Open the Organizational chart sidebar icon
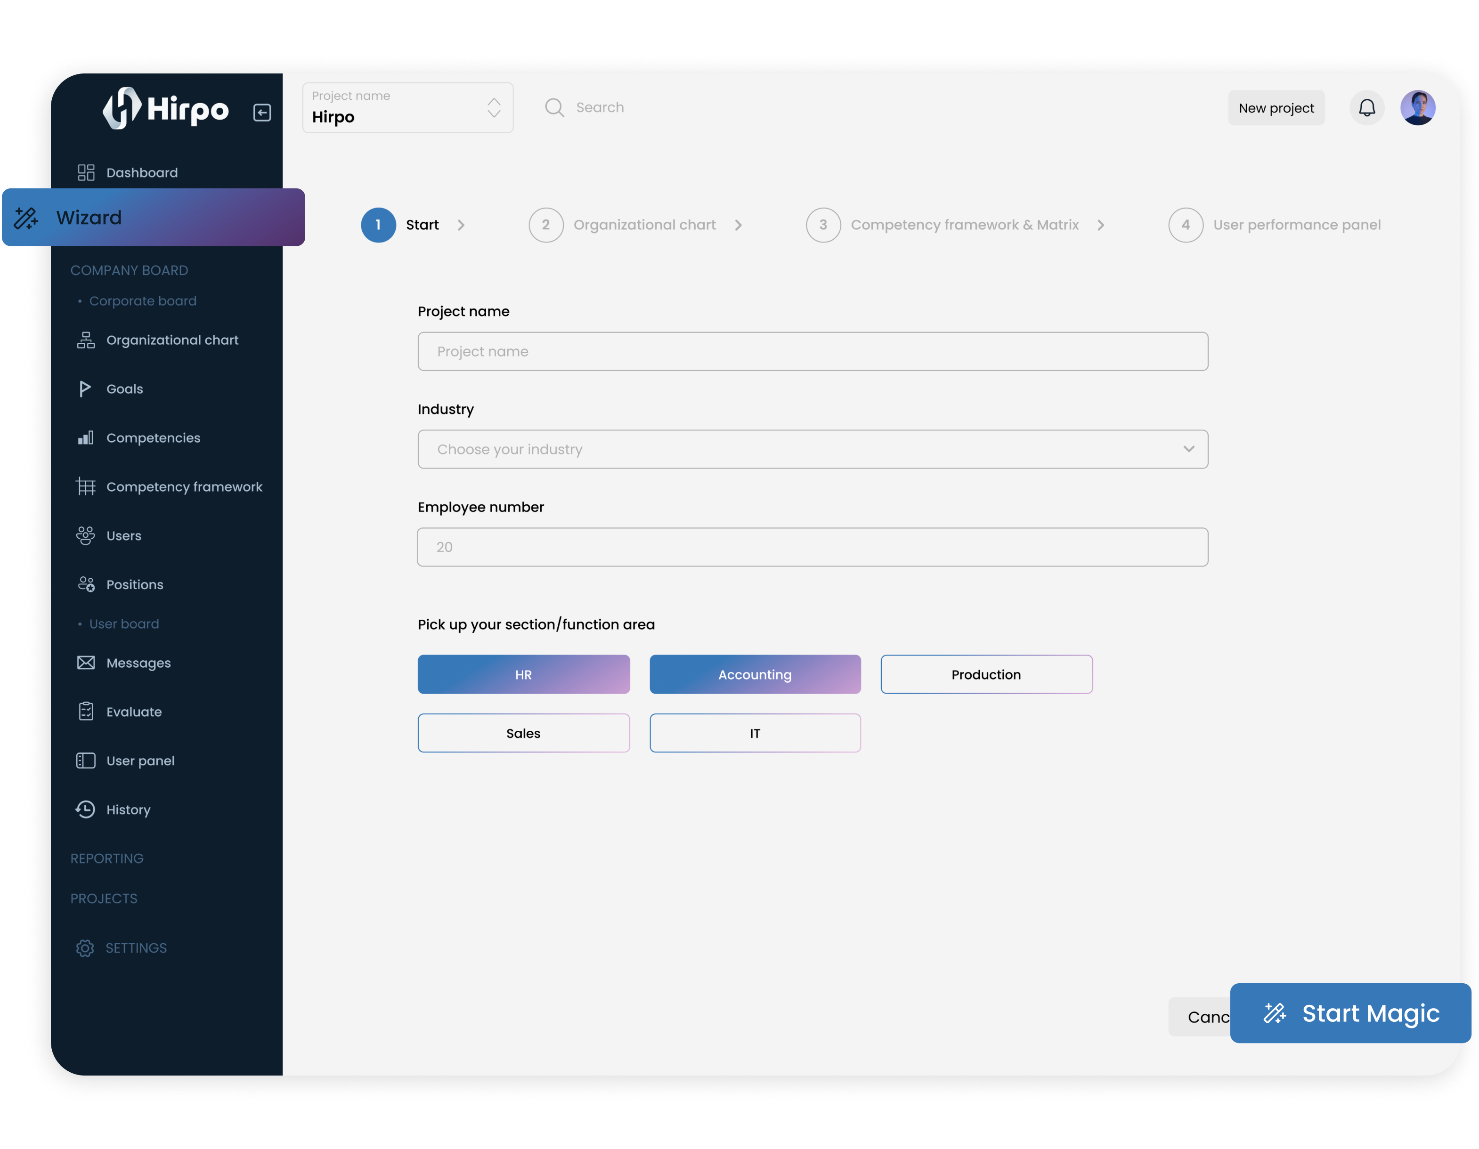The width and height of the screenshot is (1479, 1149). click(x=85, y=340)
